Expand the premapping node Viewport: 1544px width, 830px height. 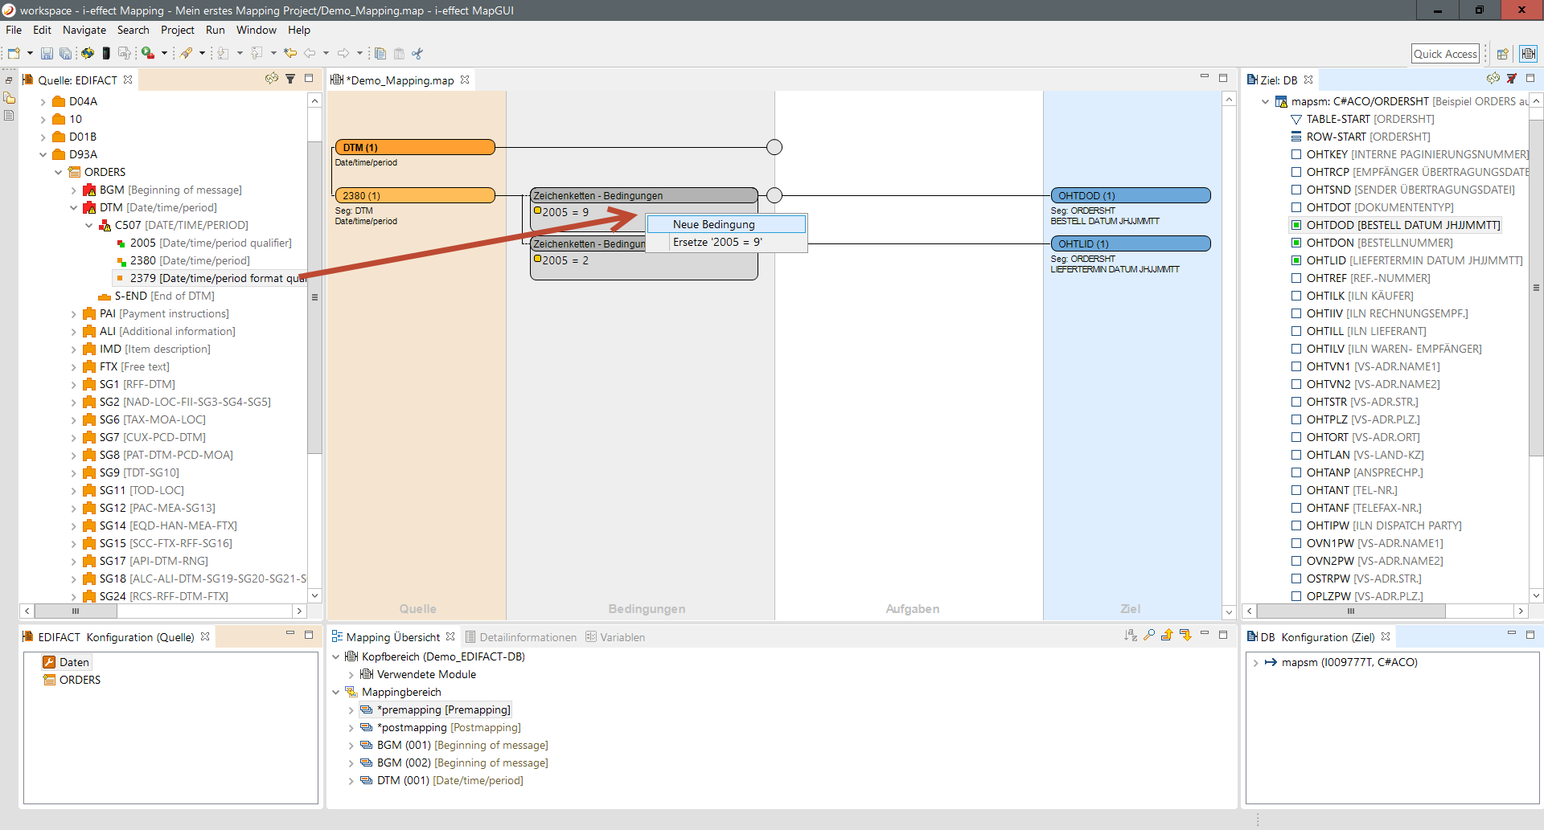(x=351, y=710)
